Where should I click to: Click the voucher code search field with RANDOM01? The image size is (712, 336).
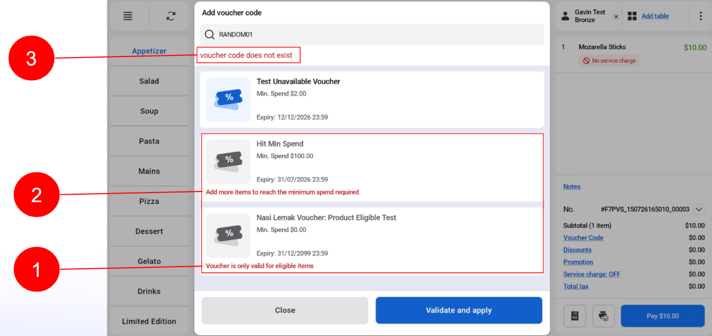pos(372,35)
